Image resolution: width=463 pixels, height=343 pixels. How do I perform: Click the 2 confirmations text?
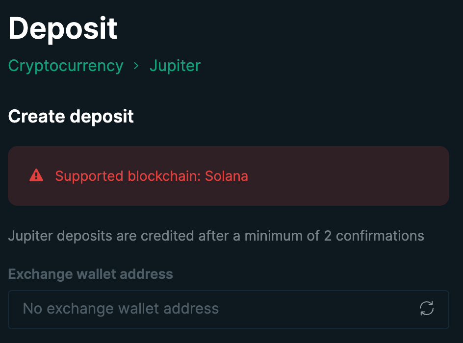tap(374, 236)
